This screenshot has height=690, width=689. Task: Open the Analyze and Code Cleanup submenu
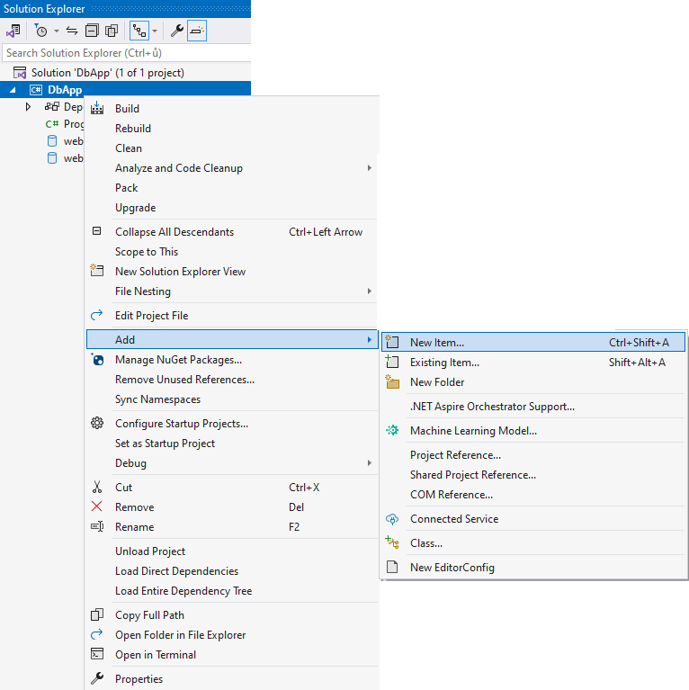point(232,168)
